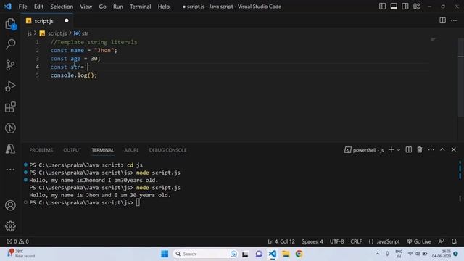The image size is (464, 261).
Task: Start Go Live server
Action: (419, 241)
